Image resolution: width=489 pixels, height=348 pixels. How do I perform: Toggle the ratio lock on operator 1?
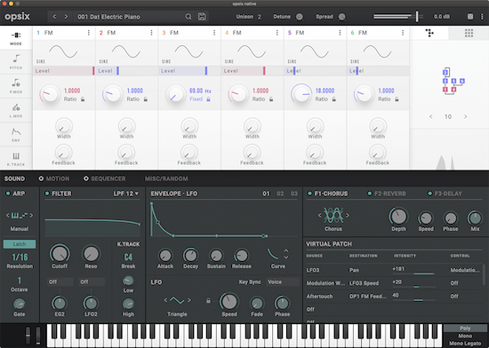(x=83, y=99)
